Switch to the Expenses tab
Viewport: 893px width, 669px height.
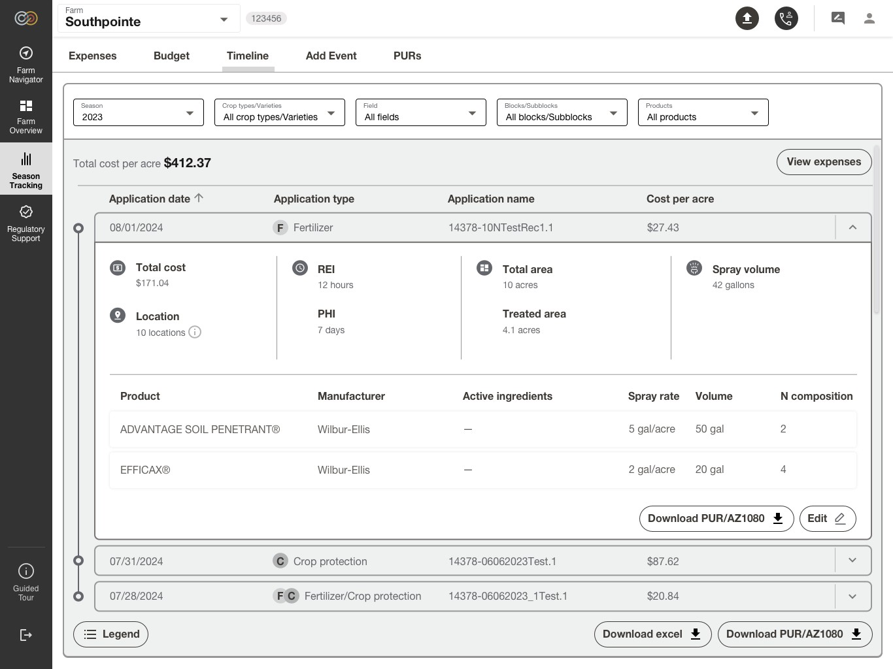tap(93, 56)
